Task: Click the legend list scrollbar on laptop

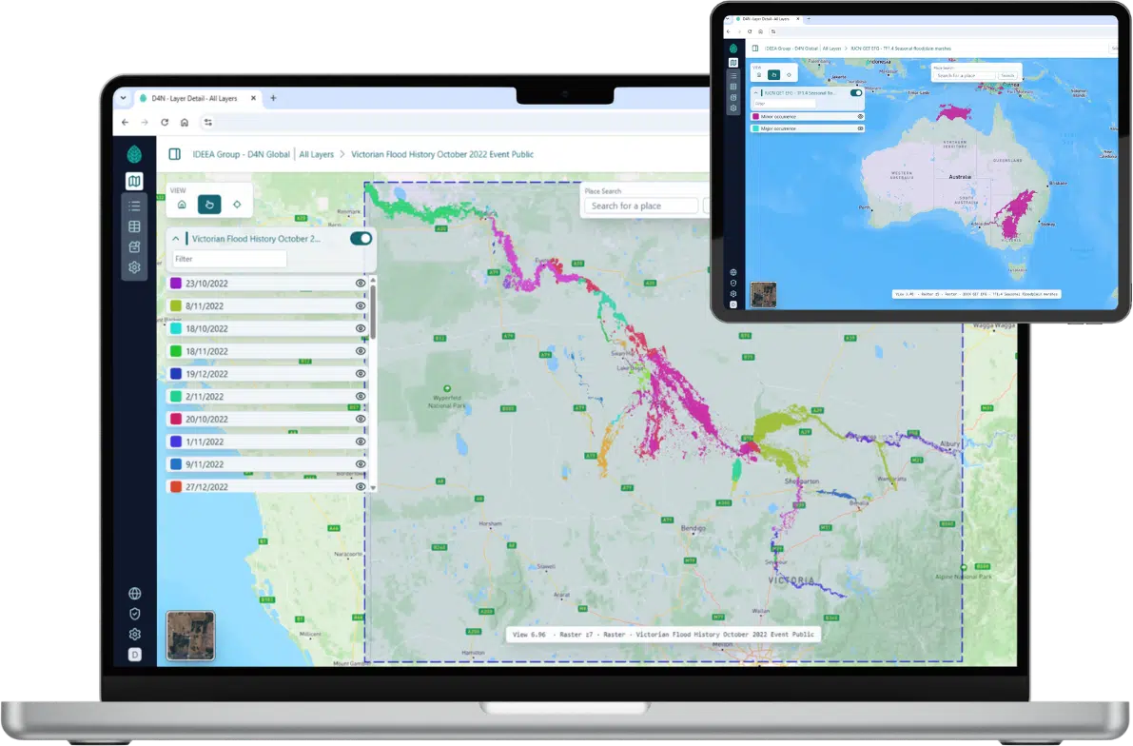Action: coord(373,311)
